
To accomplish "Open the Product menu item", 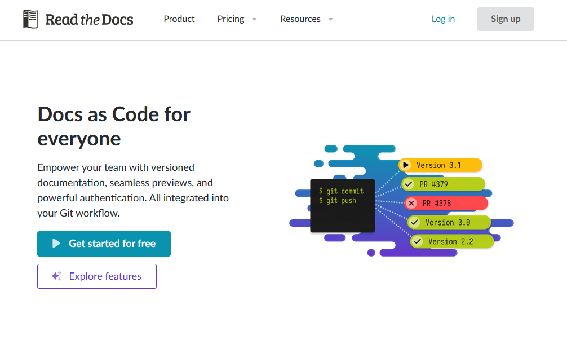I will tap(179, 19).
